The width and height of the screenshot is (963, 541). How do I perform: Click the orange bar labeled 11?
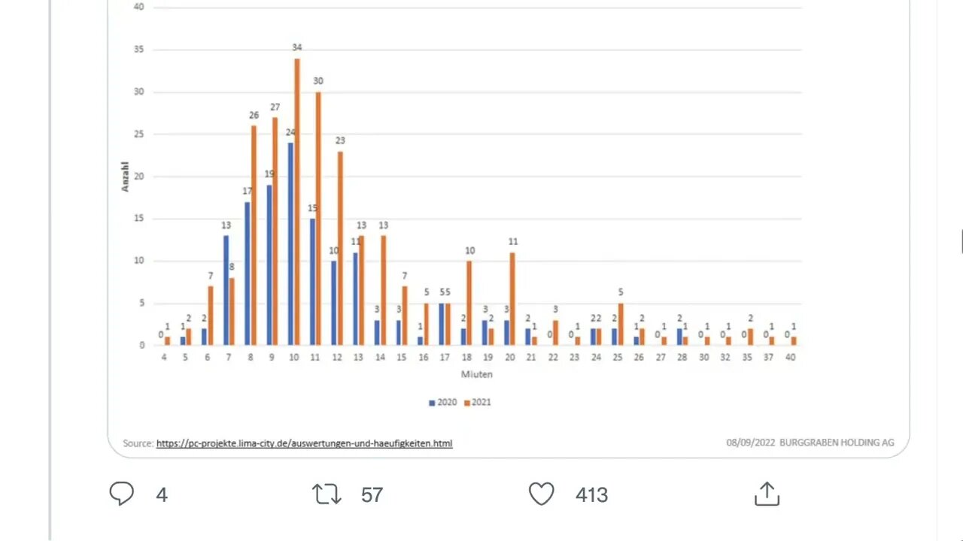[x=512, y=298]
